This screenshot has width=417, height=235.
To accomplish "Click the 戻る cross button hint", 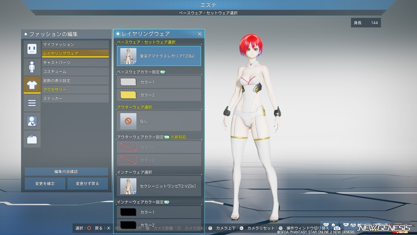I will 103,228.
